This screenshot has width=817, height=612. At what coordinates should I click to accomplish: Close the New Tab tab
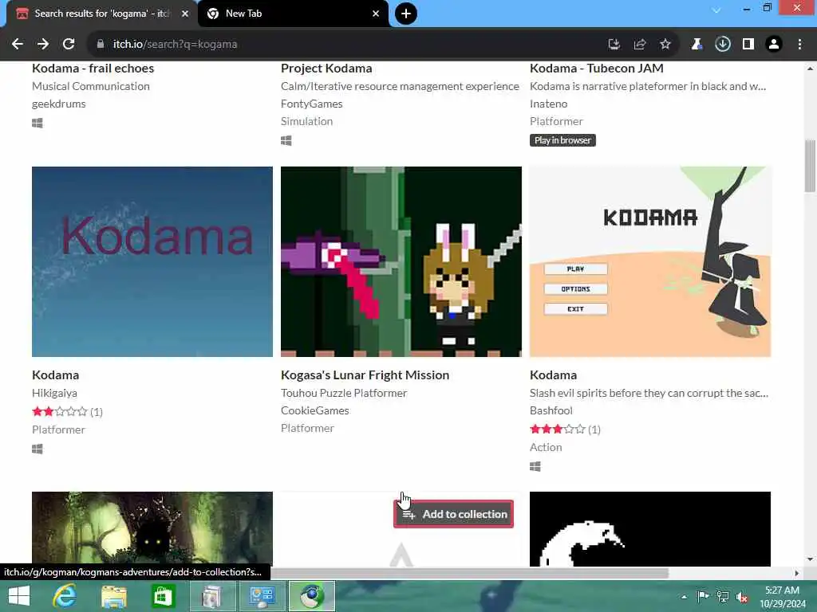tap(376, 14)
